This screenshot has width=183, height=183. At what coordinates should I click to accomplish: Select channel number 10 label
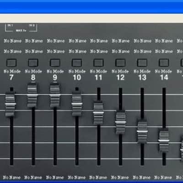(x=77, y=77)
